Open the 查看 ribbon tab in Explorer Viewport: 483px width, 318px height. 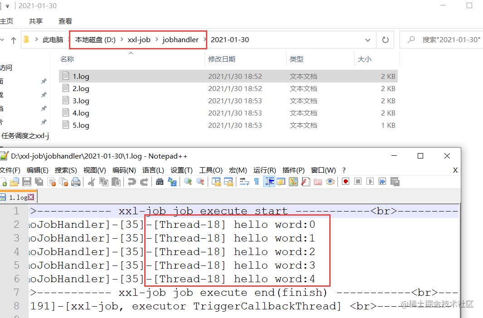(x=65, y=21)
